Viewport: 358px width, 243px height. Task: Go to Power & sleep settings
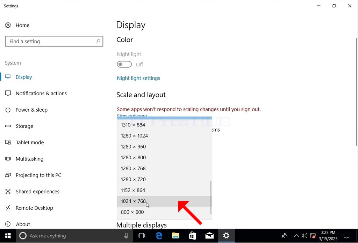click(31, 110)
